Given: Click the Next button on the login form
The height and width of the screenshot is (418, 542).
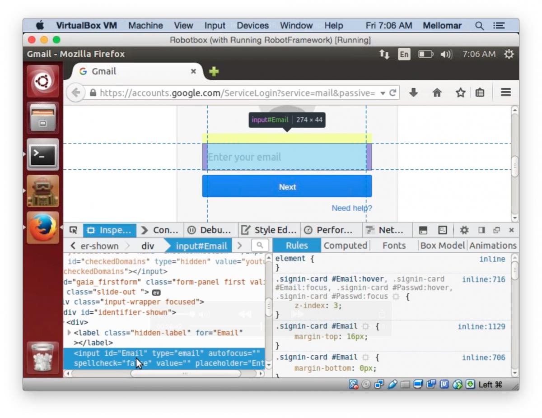Looking at the screenshot, I should (287, 186).
